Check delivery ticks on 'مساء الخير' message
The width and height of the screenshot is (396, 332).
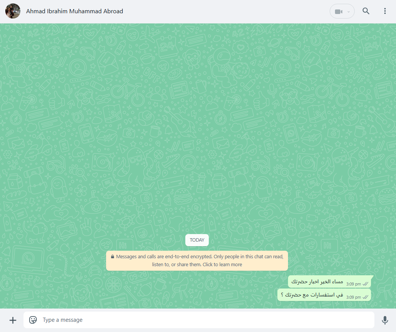365,284
